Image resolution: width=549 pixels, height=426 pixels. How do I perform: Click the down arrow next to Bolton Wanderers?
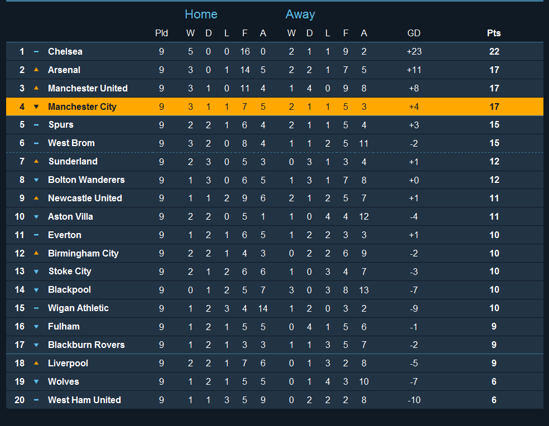(x=36, y=180)
